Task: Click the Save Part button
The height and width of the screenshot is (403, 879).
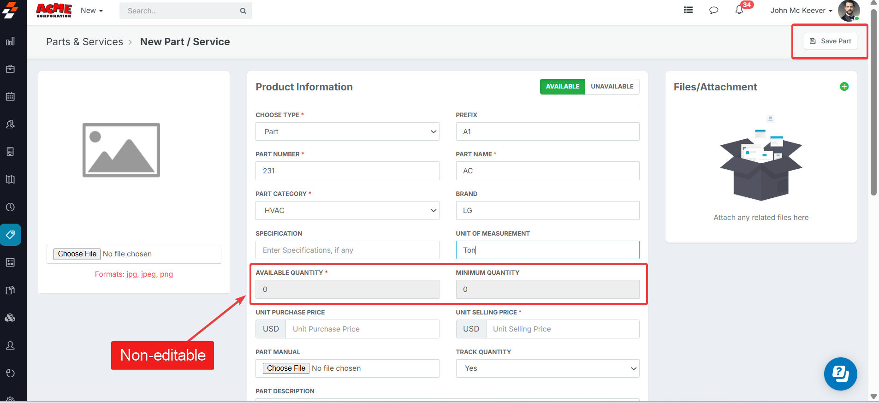Action: click(x=830, y=41)
